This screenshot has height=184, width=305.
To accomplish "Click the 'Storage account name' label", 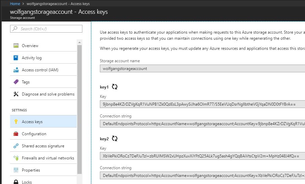I will point(120,61).
